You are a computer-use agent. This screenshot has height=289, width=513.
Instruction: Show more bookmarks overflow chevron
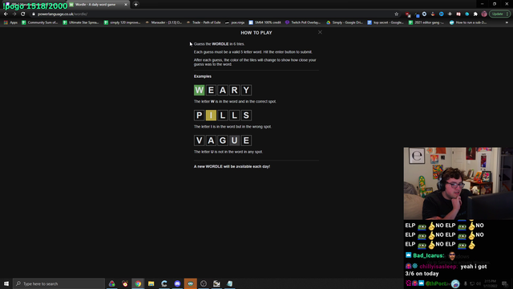(507, 22)
